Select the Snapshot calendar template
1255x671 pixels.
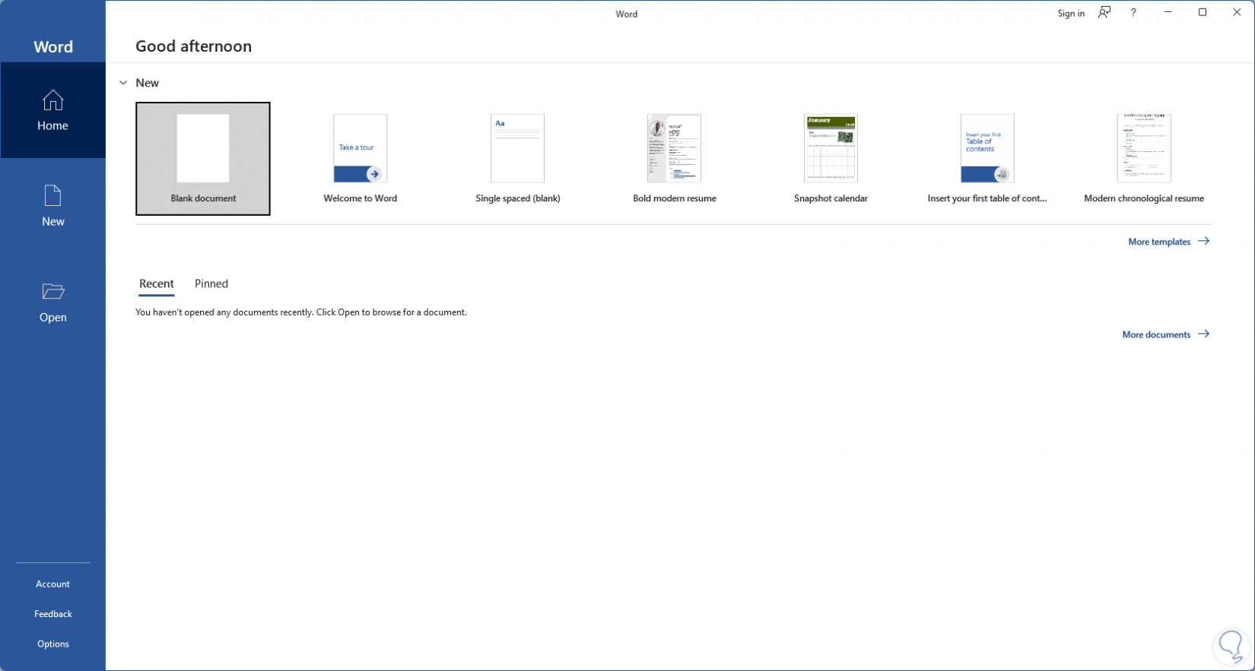pyautogui.click(x=831, y=159)
